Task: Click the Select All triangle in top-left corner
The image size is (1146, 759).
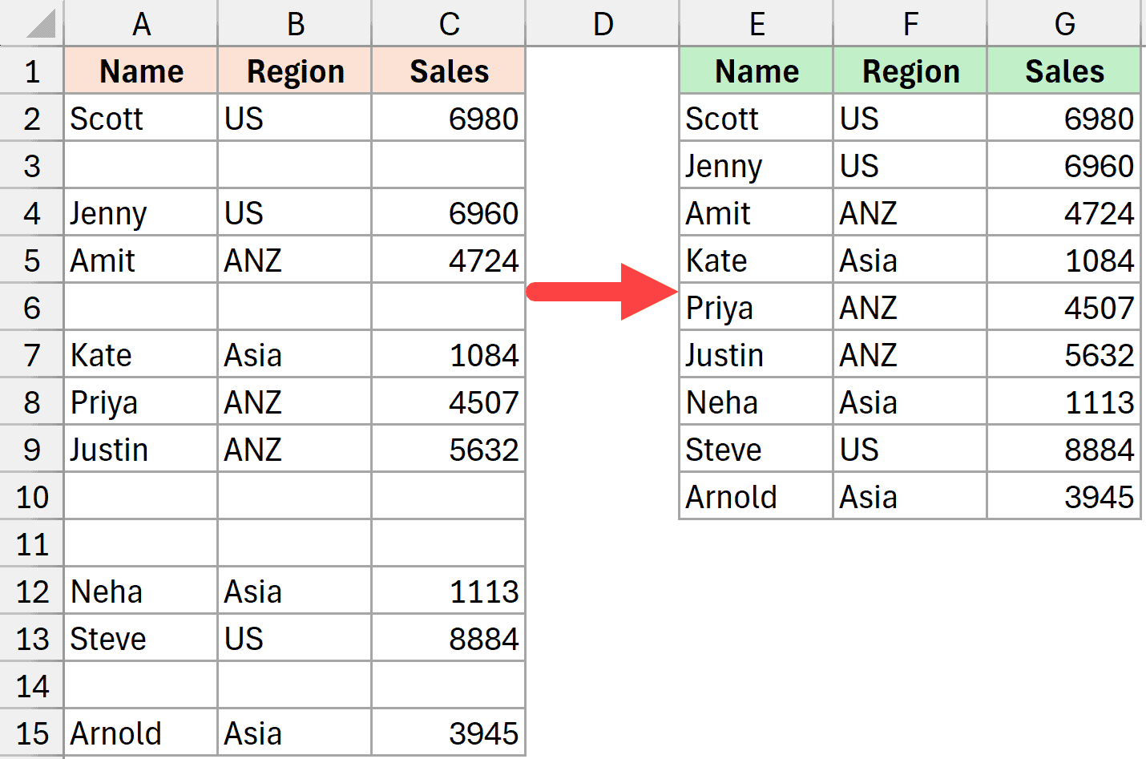Action: (x=32, y=24)
